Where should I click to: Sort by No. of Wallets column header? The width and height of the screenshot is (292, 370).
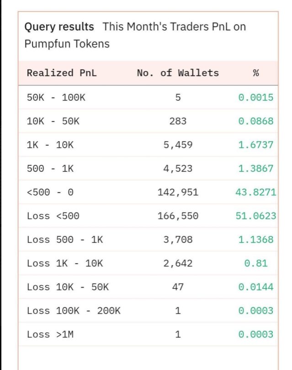pyautogui.click(x=178, y=73)
